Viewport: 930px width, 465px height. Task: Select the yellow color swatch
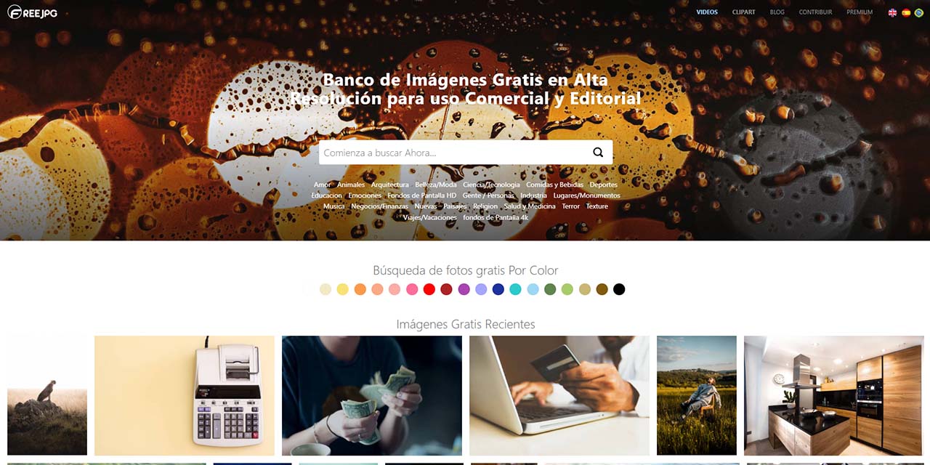pyautogui.click(x=343, y=289)
